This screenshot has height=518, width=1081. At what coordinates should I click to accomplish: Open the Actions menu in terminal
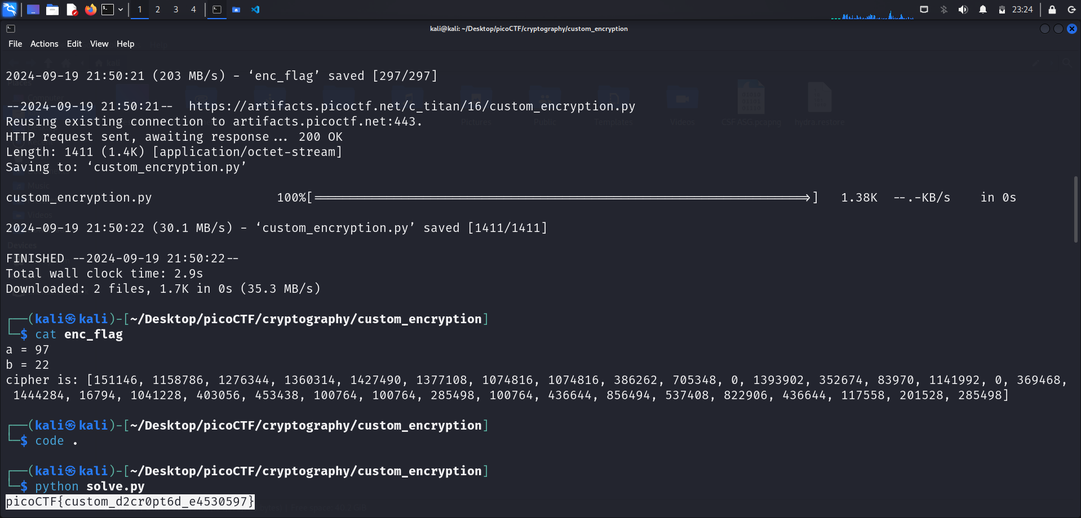click(44, 44)
